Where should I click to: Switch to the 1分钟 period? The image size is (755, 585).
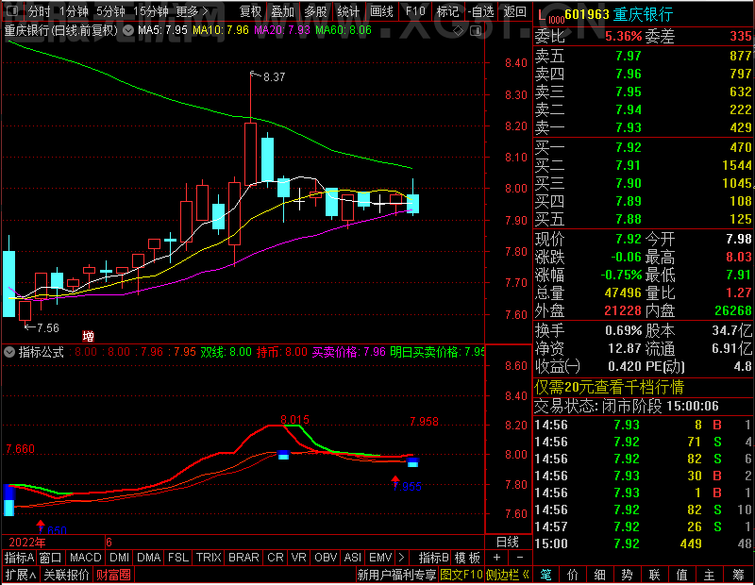74,11
